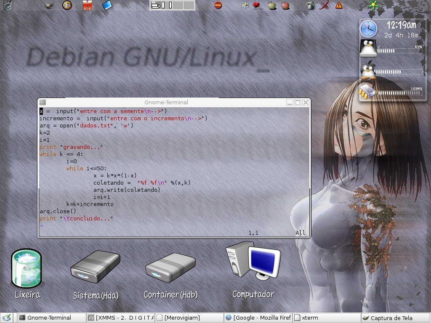Minimize the Gnome-Terminal window
The height and width of the screenshot is (323, 431).
pyautogui.click(x=290, y=103)
